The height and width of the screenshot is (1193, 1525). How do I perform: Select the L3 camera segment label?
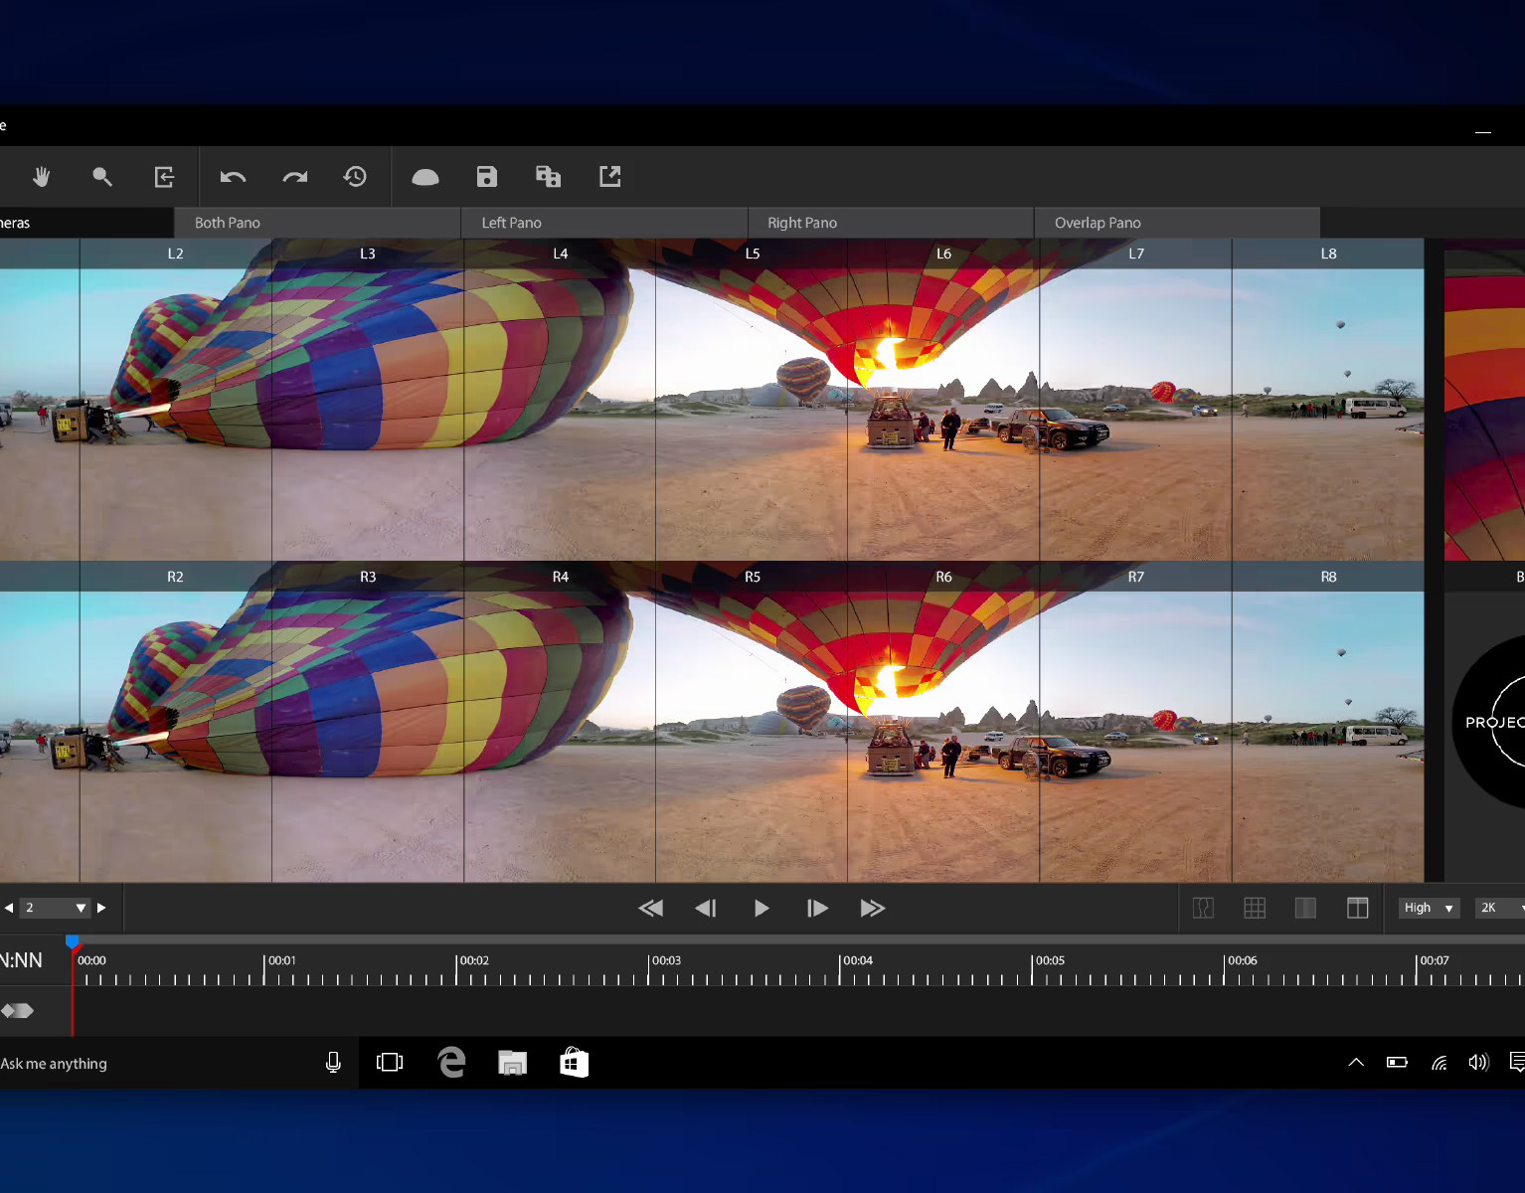pyautogui.click(x=368, y=254)
